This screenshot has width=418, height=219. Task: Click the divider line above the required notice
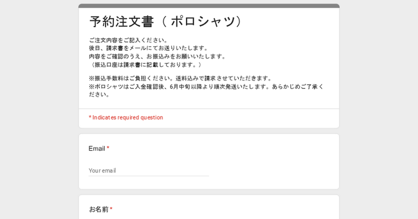click(x=209, y=109)
